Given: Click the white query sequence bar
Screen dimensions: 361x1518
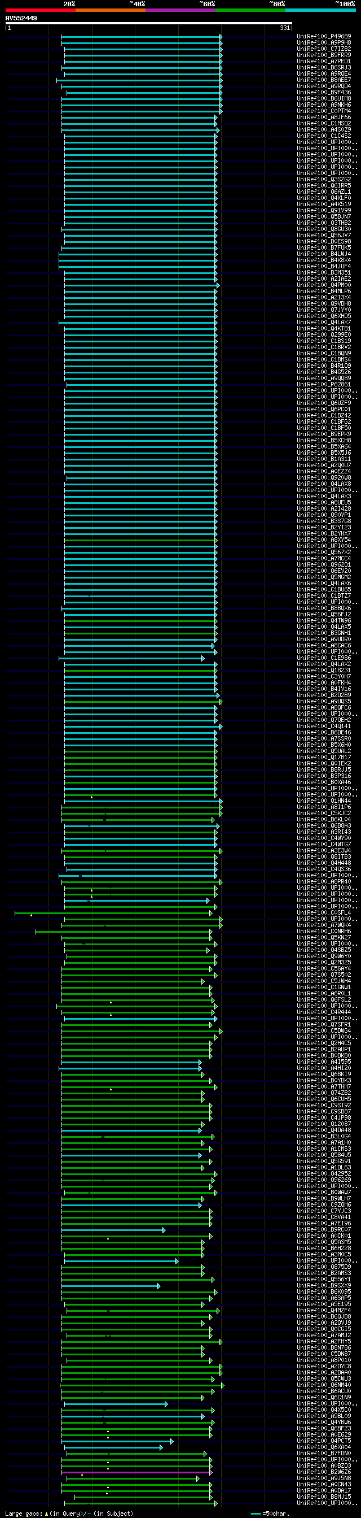Looking at the screenshot, I should coord(149,23).
